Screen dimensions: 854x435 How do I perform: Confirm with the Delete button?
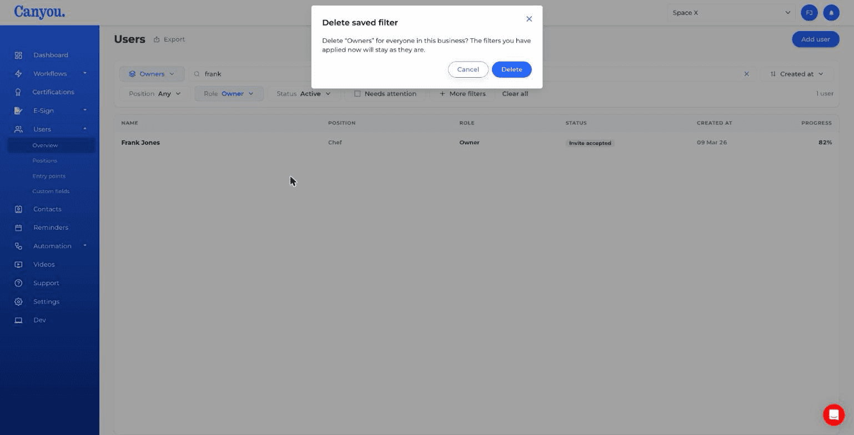tap(511, 69)
